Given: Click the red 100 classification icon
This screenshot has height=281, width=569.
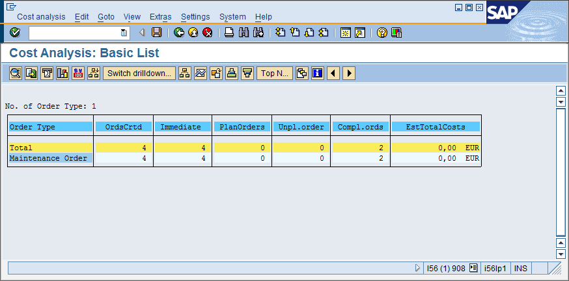Looking at the screenshot, I should pos(78,74).
